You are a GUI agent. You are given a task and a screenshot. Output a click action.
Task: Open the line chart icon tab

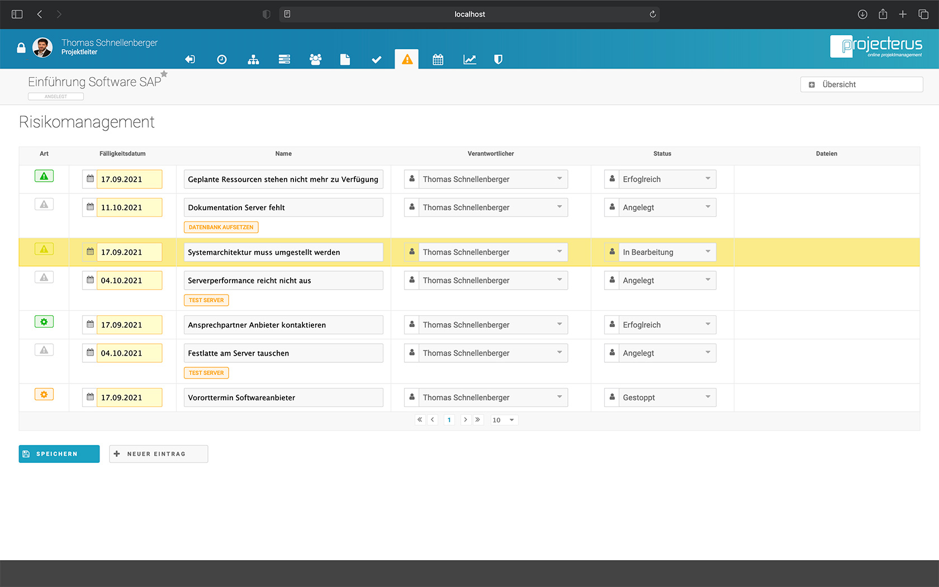point(469,59)
